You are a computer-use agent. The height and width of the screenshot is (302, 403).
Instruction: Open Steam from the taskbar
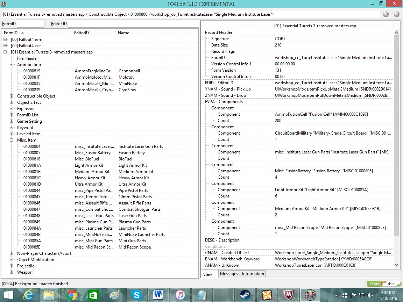coord(245,295)
